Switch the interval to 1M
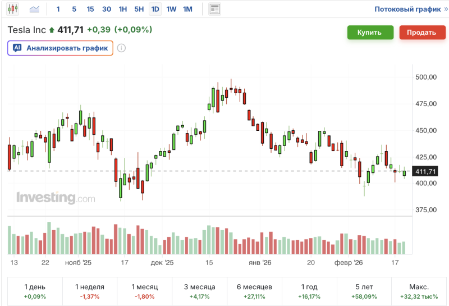This screenshot has height=306, width=449. pyautogui.click(x=187, y=9)
